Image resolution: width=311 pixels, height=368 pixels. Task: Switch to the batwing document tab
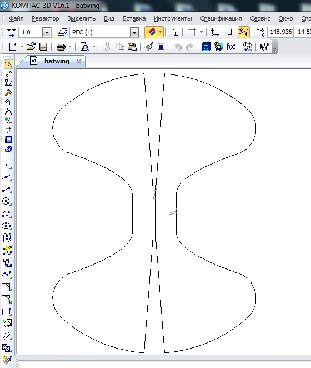[x=57, y=61]
